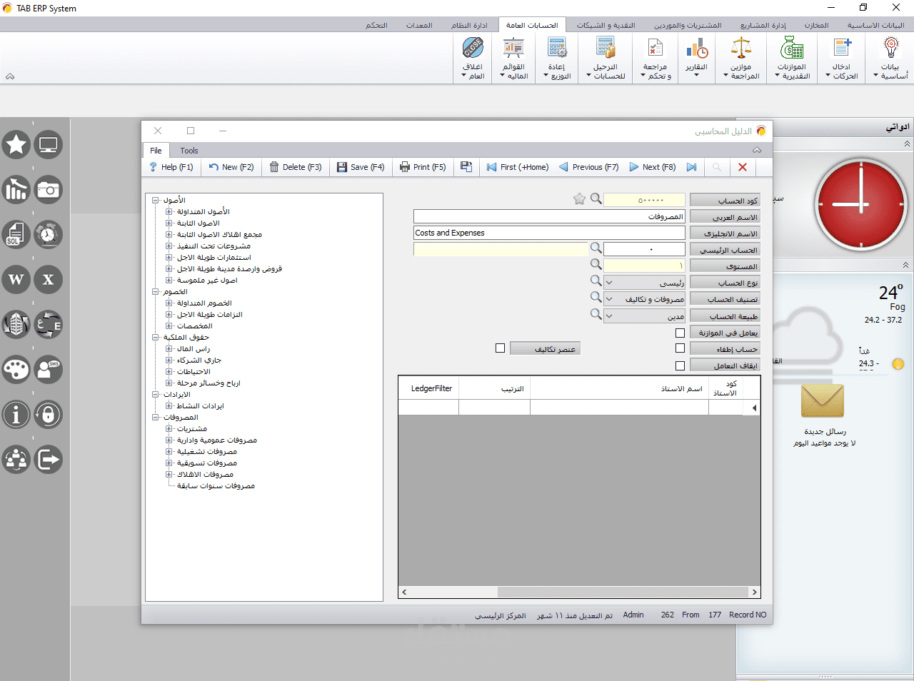Open the camera icon in left sidebar
This screenshot has width=914, height=681.
[x=48, y=190]
